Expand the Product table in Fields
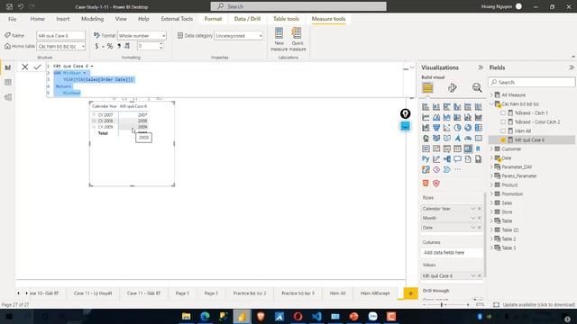The height and width of the screenshot is (324, 577). click(491, 184)
